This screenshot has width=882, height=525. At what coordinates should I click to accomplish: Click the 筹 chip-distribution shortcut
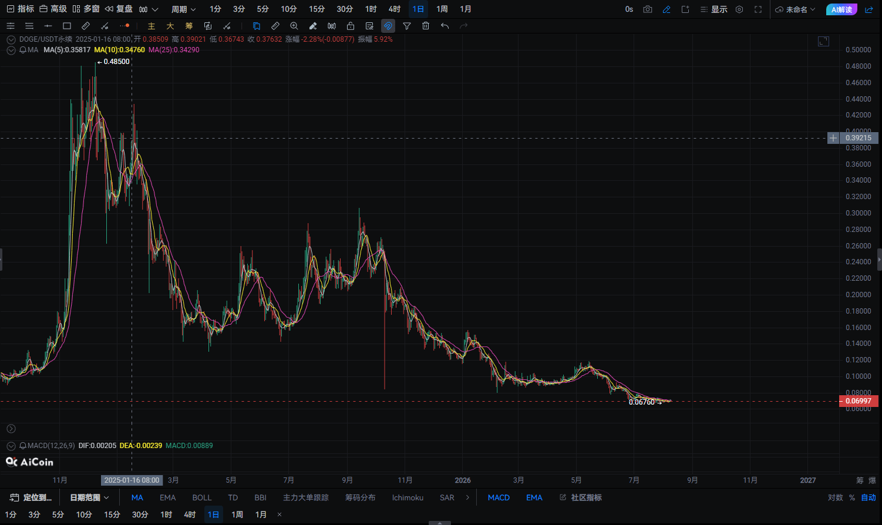[189, 26]
